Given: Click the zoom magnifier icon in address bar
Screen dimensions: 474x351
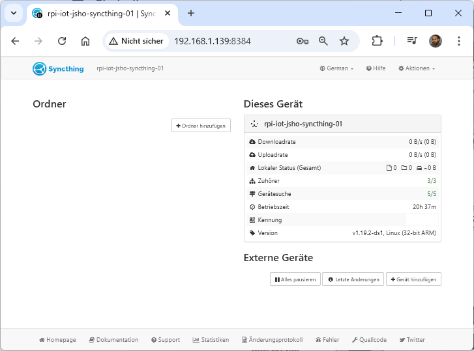Looking at the screenshot, I should 323,41.
